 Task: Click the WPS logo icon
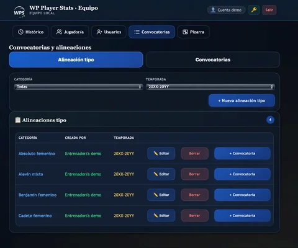coord(19,12)
